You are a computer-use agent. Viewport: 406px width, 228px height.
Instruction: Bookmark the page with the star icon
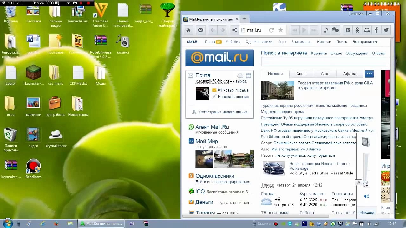pyautogui.click(x=281, y=30)
